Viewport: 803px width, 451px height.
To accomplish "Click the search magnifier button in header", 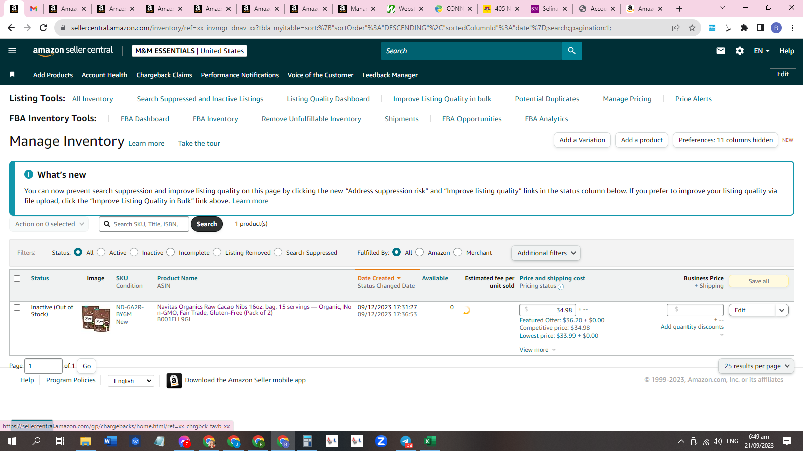I will tap(571, 51).
